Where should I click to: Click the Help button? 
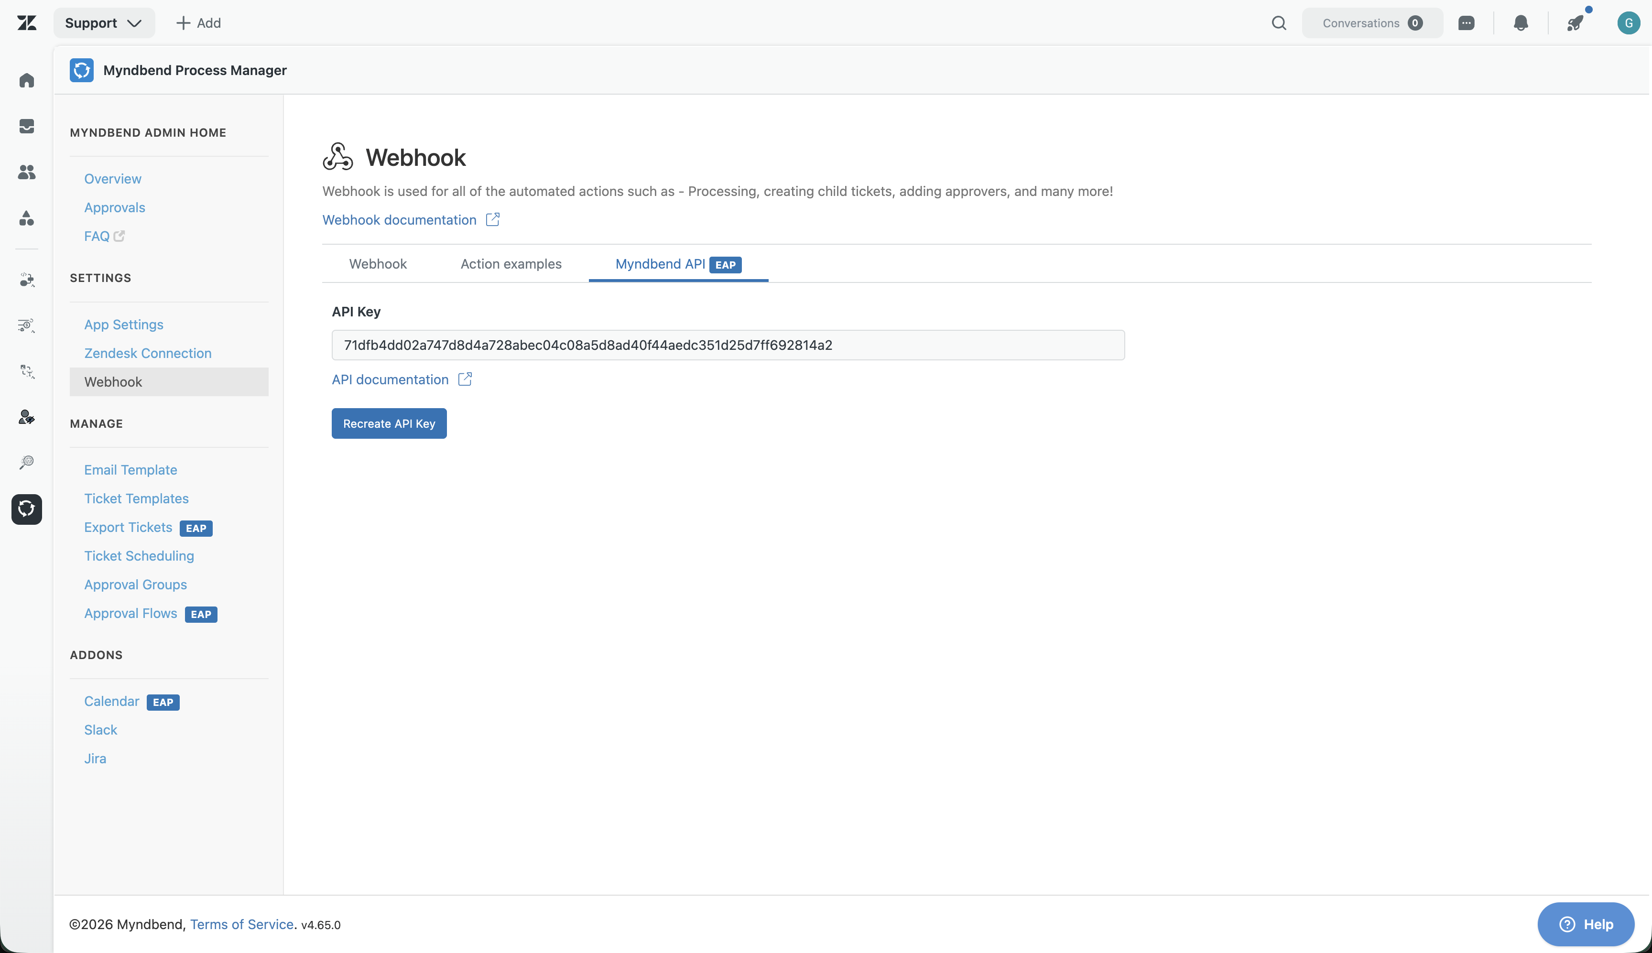[x=1586, y=924]
